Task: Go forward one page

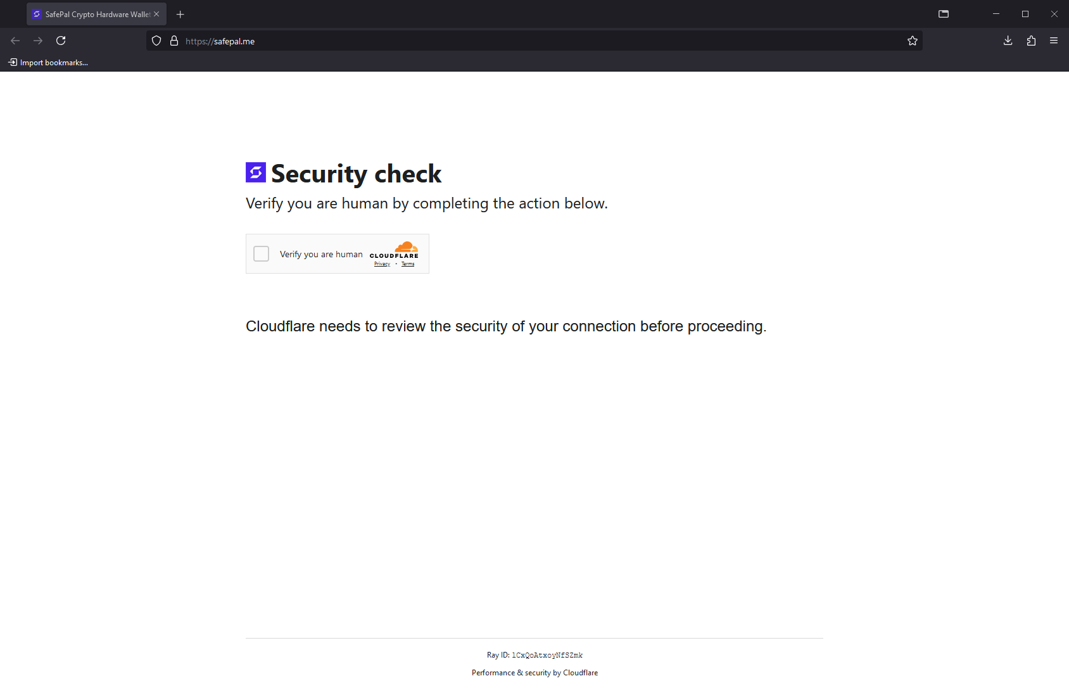Action: 38,41
